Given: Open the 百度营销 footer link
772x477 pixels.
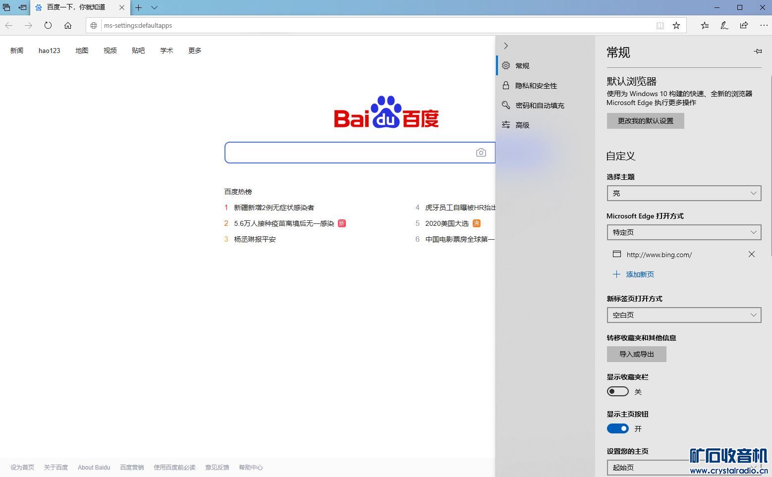Looking at the screenshot, I should (x=132, y=468).
